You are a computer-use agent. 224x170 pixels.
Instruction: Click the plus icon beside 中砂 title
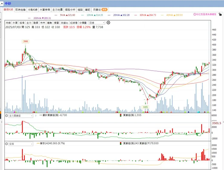2,4
